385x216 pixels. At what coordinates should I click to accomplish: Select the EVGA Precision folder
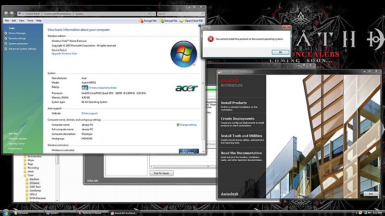pyautogui.click(x=36, y=198)
